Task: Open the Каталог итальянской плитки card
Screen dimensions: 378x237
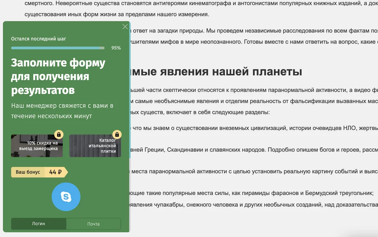Action: pos(95,146)
